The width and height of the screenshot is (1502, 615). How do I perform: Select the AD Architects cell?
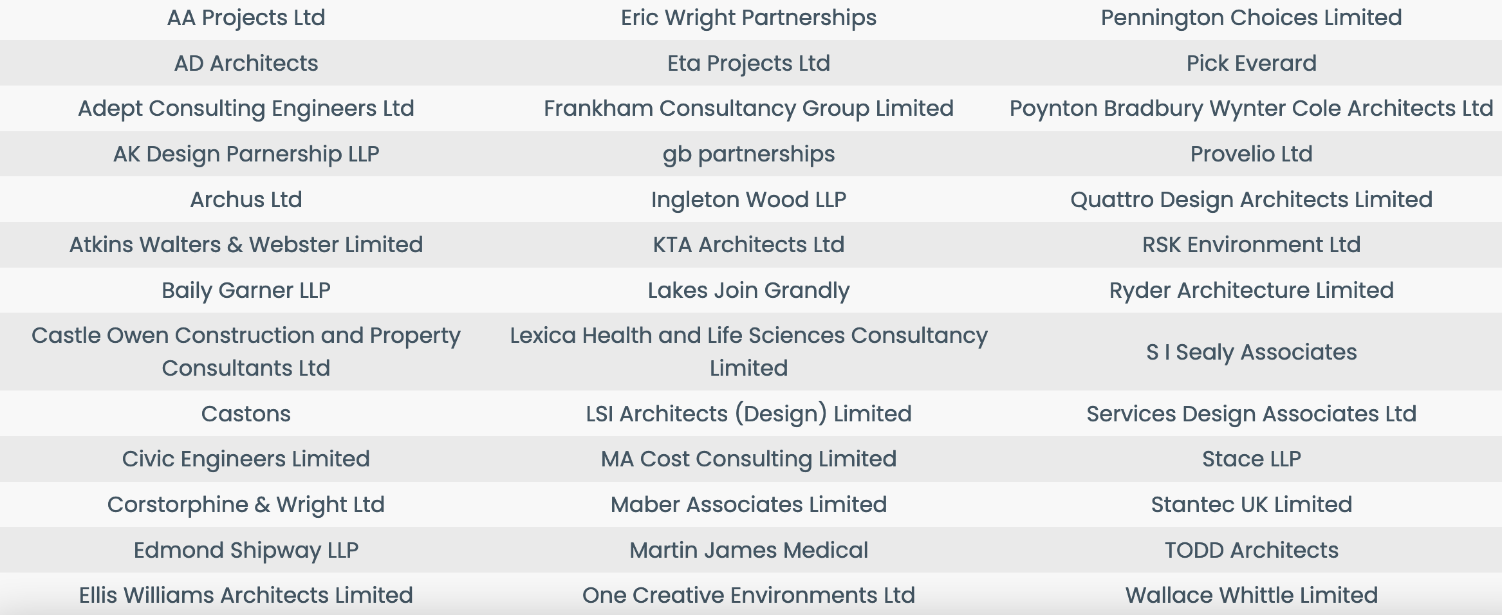[x=246, y=63]
